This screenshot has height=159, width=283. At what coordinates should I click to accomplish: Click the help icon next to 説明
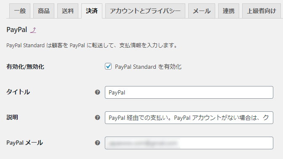pyautogui.click(x=97, y=118)
